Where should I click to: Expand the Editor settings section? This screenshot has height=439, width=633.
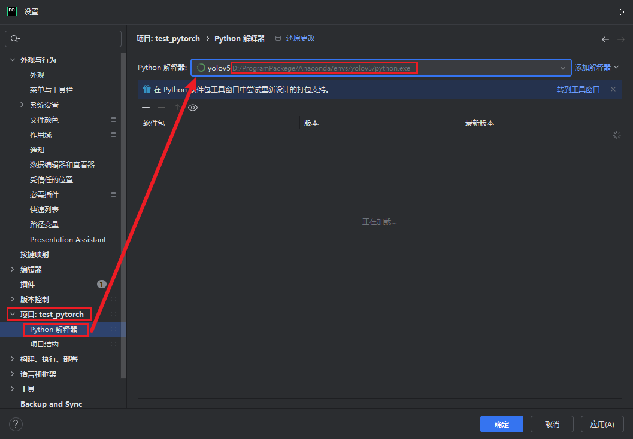13,269
